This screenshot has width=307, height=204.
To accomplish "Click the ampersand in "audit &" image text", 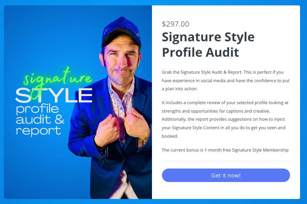I will point(59,120).
